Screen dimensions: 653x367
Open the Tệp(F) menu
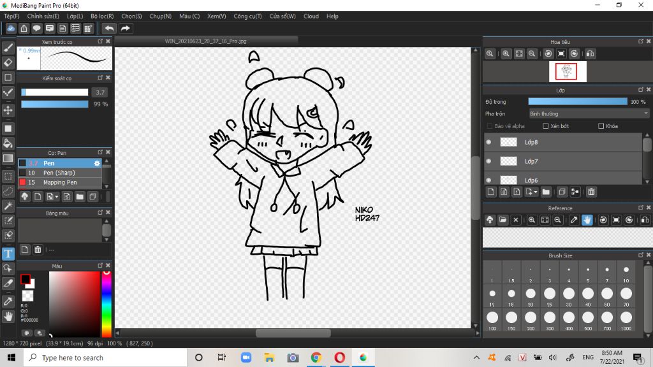11,16
